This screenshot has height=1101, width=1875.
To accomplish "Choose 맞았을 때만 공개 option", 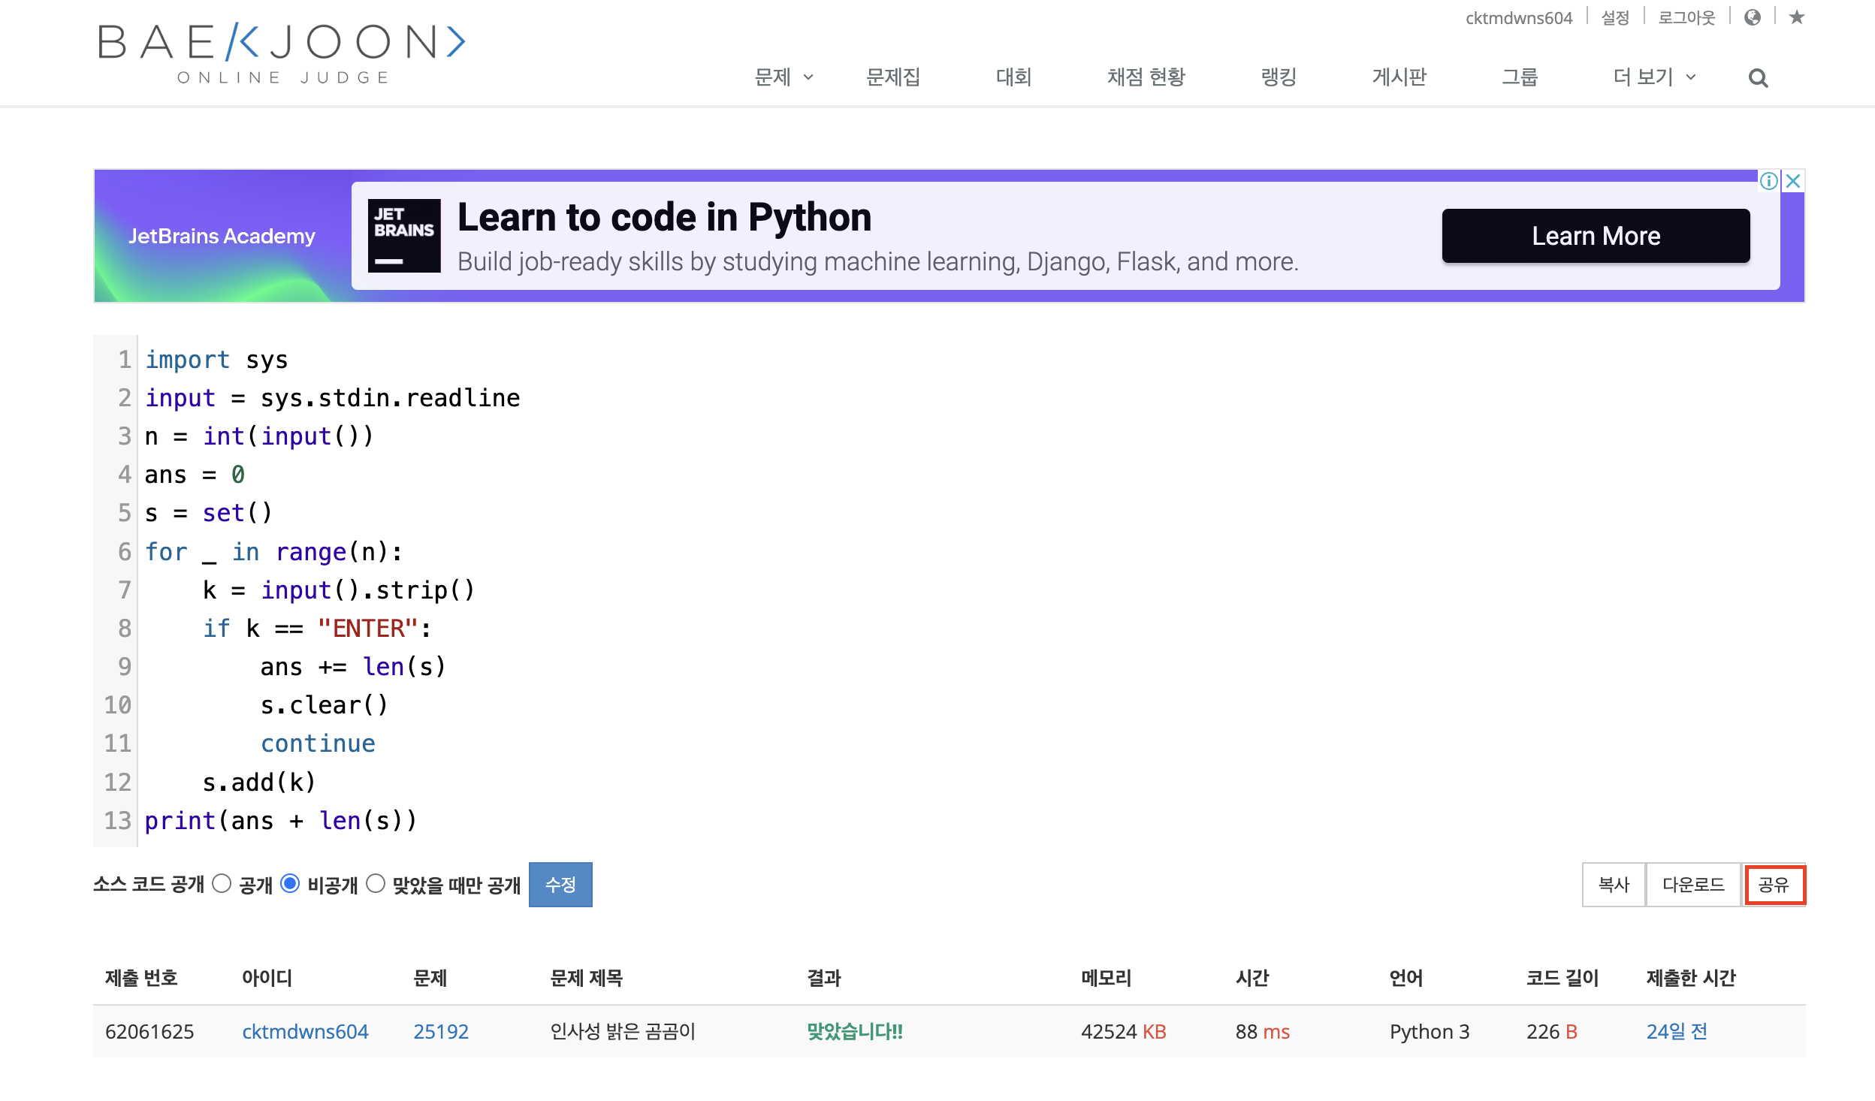I will click(x=378, y=885).
